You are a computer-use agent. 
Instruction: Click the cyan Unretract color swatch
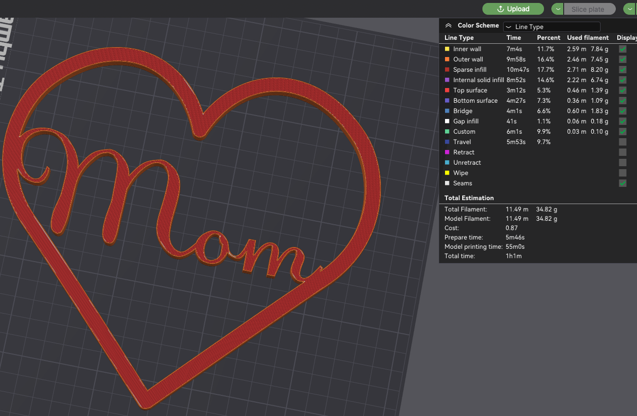pos(447,163)
